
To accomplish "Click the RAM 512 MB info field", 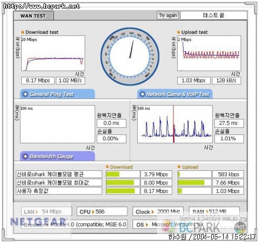I will point(214,211).
